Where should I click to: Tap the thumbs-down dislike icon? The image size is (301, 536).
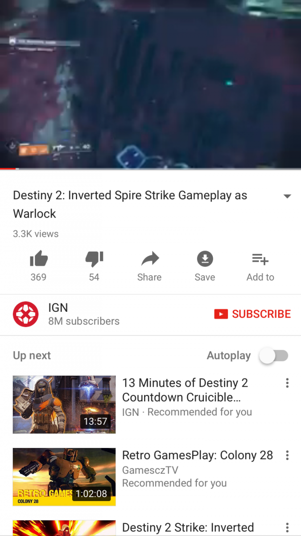(94, 259)
